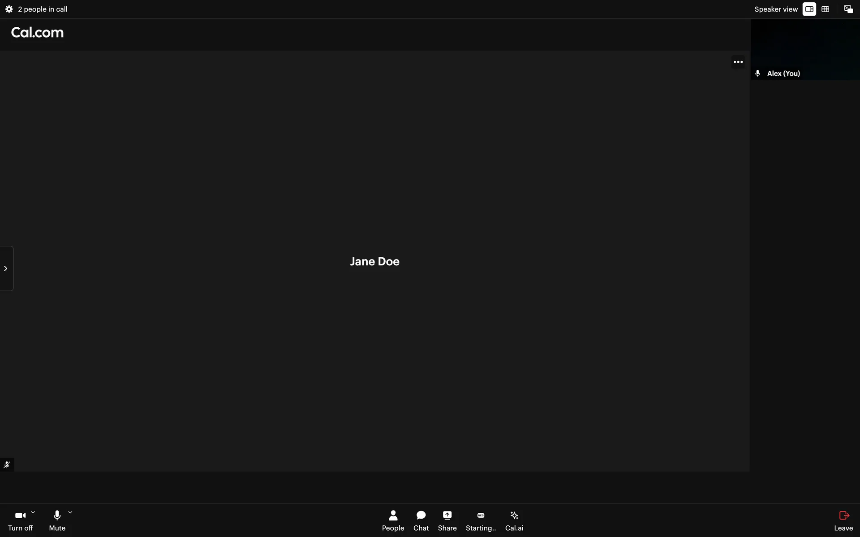This screenshot has width=860, height=537.
Task: Switch to Grid view layout
Action: pos(825,9)
